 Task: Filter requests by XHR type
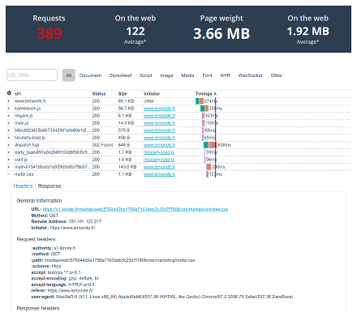(225, 75)
